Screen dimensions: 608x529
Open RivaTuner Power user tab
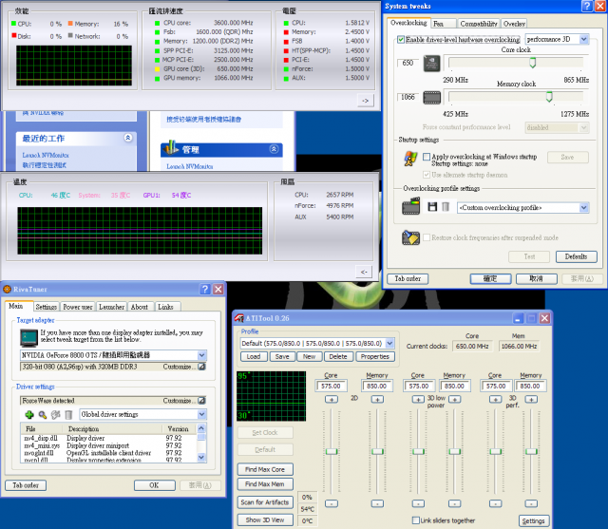tap(78, 307)
